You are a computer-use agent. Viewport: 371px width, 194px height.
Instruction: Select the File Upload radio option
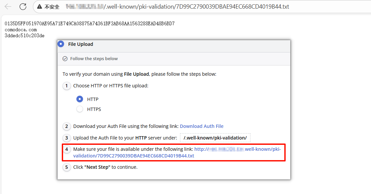click(x=60, y=44)
